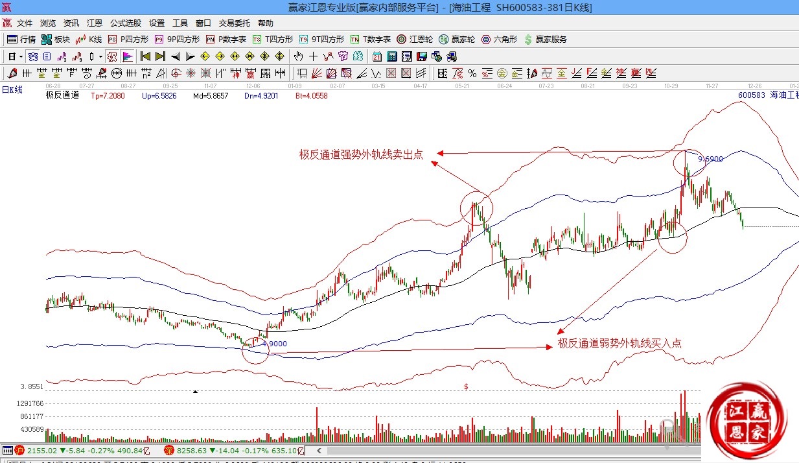Toggle the highlighted flag chart button

coord(128,56)
